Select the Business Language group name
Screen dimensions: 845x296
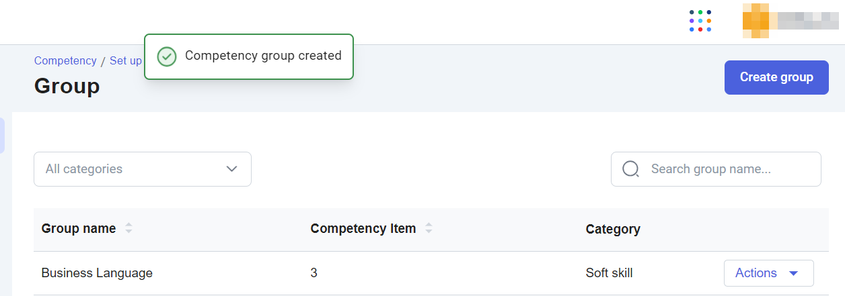point(97,273)
